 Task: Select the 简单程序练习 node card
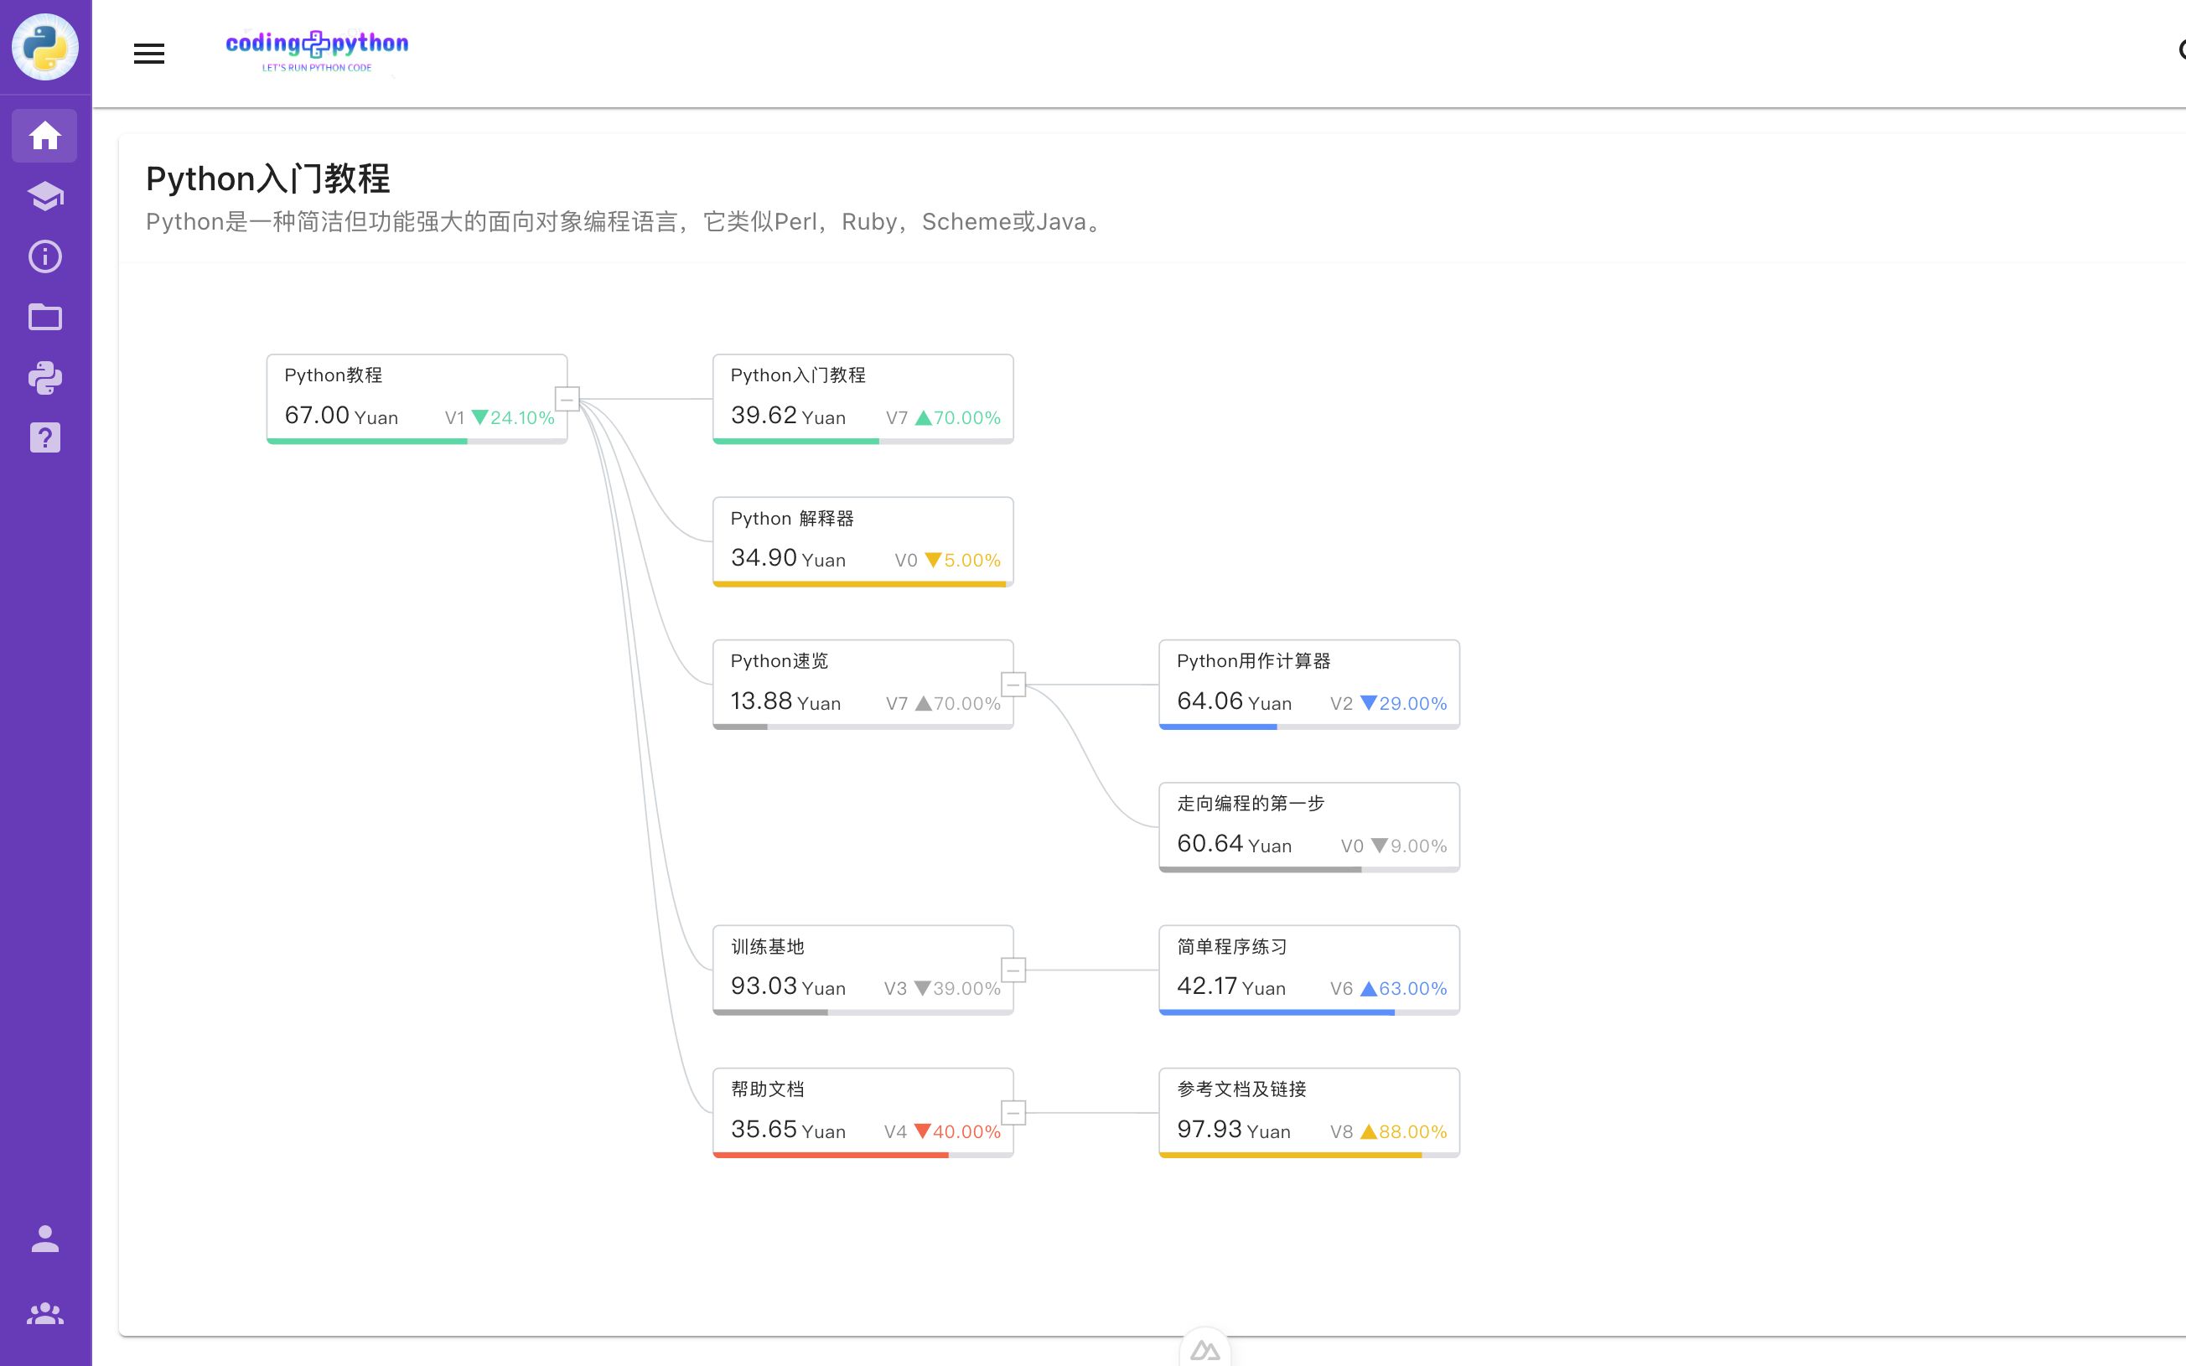click(1310, 970)
